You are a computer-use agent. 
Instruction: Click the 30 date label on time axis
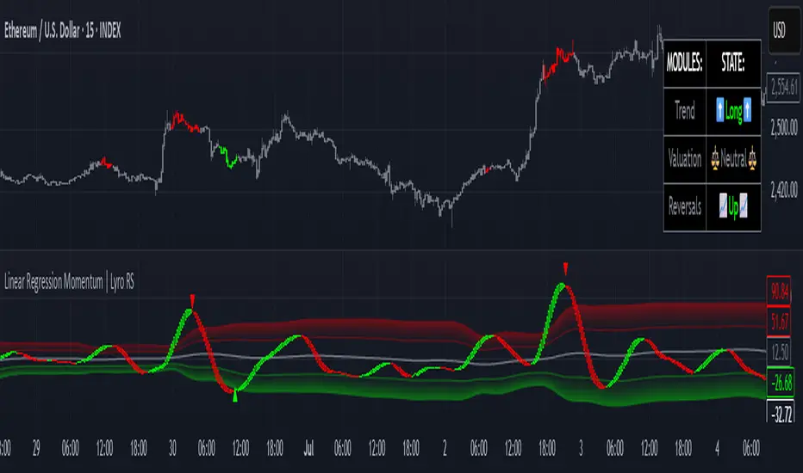point(172,448)
